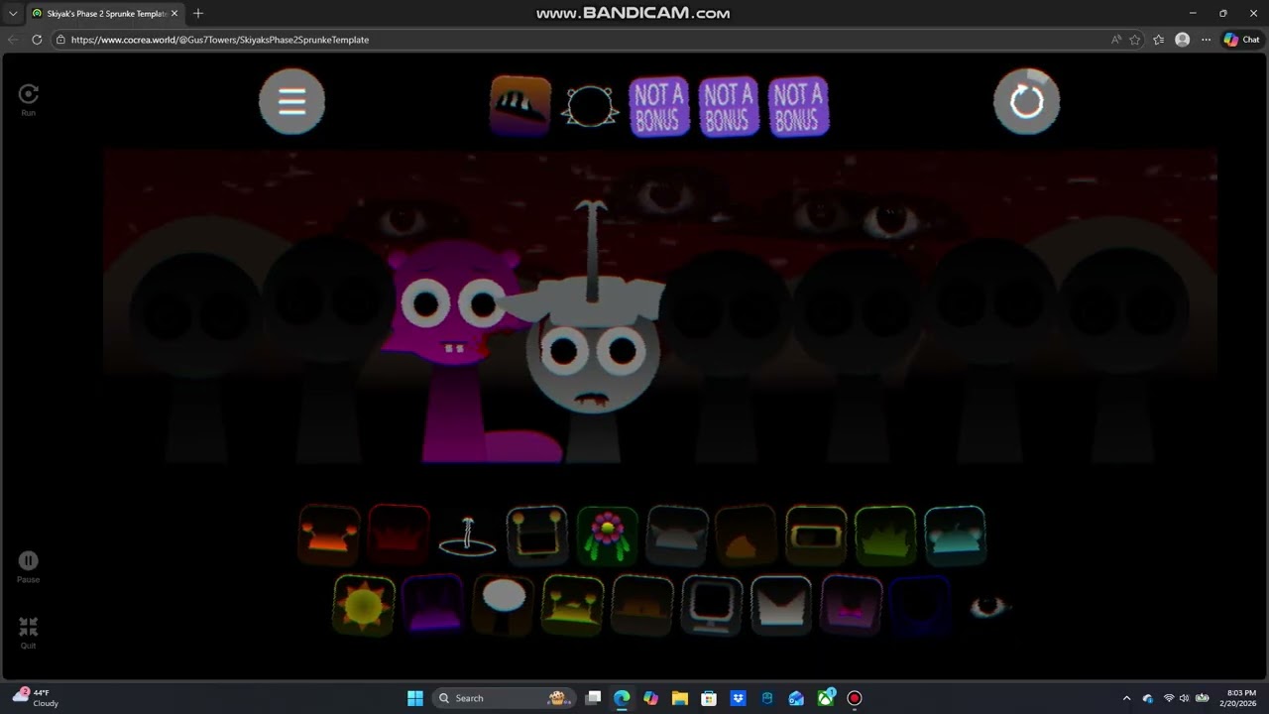Screen dimensions: 1269x714
Task: Pick the dark orange hat sound icon
Action: pyautogui.click(x=641, y=605)
